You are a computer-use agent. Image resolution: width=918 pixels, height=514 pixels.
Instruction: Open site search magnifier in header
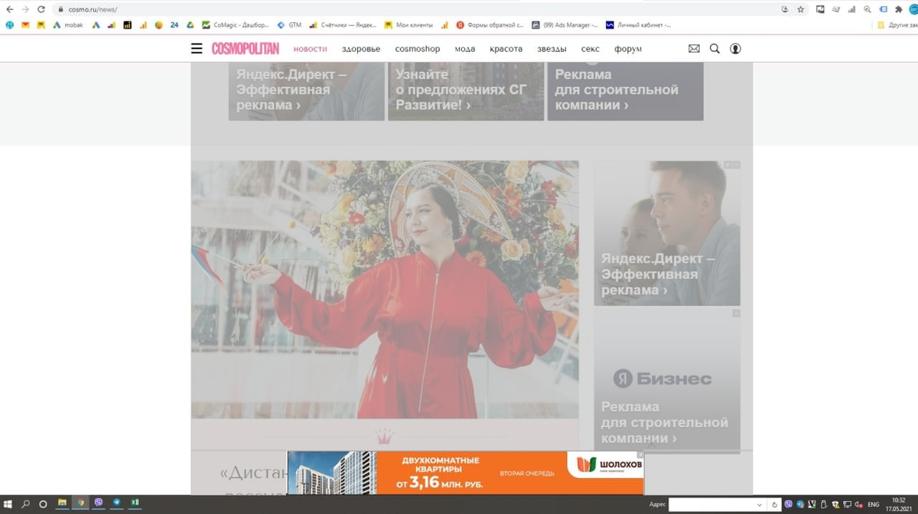[715, 49]
